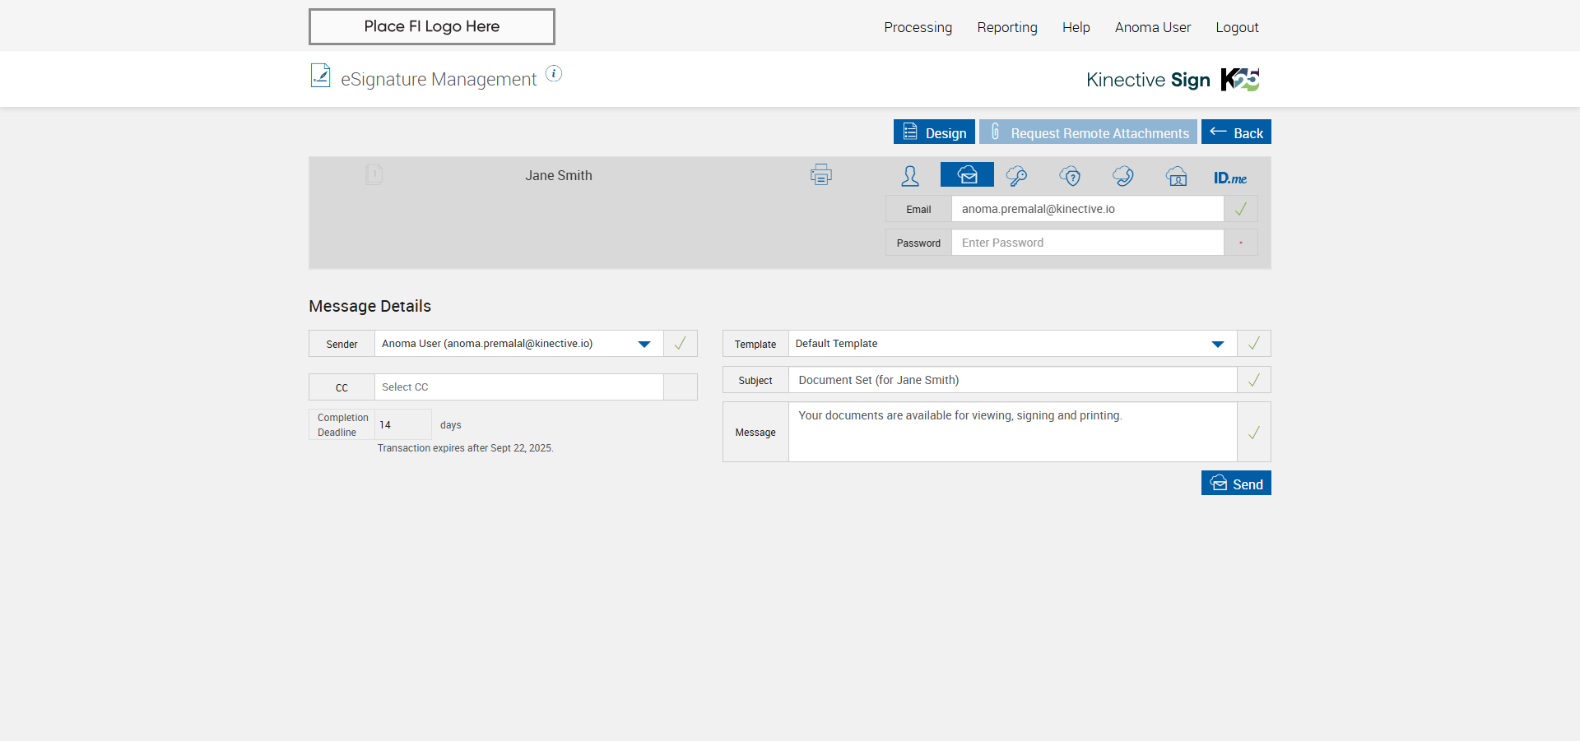Click the Send button
Screen dimensions: 1580x741
[1235, 484]
